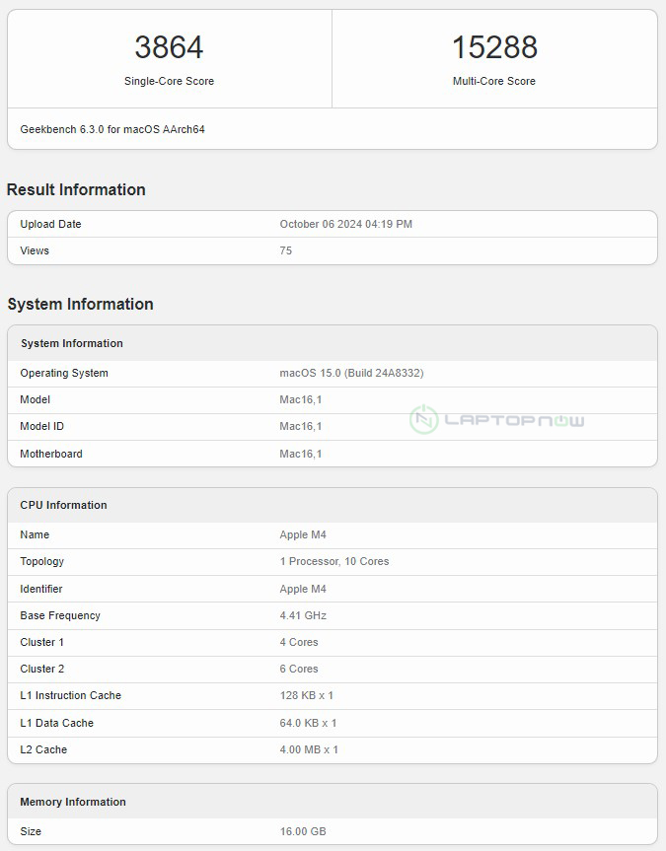Select the Geekbench 6.3.0 version text
The width and height of the screenshot is (666, 851).
coord(112,129)
